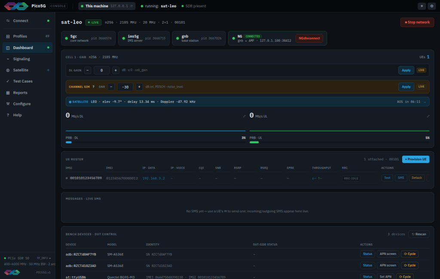
Task: Click the RRC-IDLE status badge
Action: point(351,178)
